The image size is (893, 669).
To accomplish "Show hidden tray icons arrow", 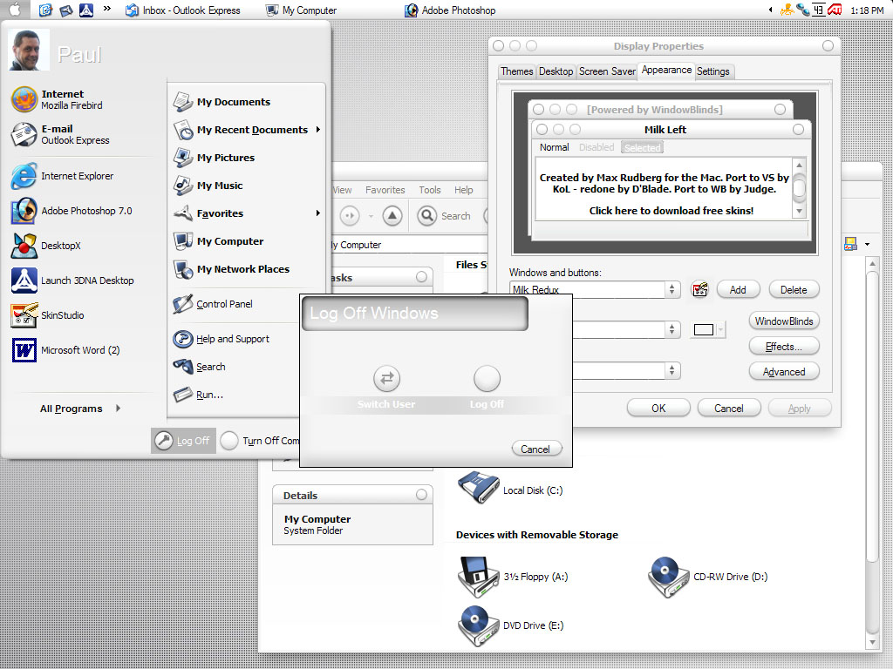I will pyautogui.click(x=770, y=10).
